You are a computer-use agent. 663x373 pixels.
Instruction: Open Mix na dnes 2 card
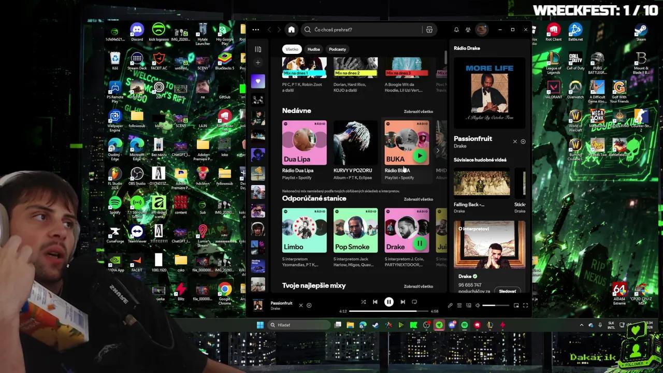pos(355,75)
